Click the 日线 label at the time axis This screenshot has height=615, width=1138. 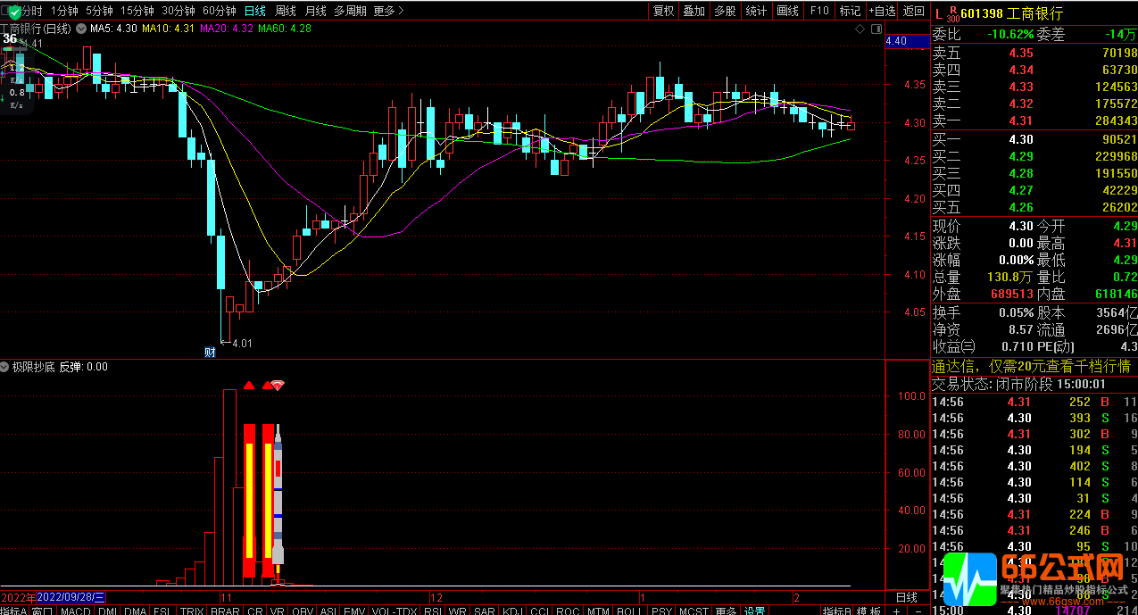pyautogui.click(x=906, y=596)
